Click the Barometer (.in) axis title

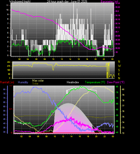(109, 1)
